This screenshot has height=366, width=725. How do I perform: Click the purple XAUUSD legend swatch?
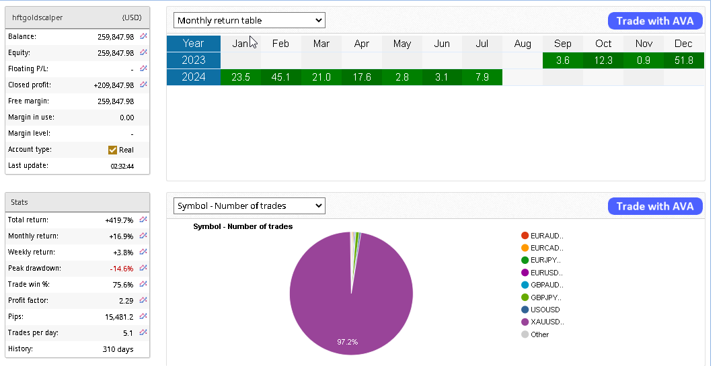pyautogui.click(x=525, y=322)
